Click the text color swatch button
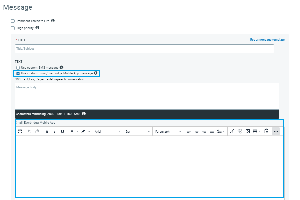This screenshot has width=300, height=200. coord(72,131)
